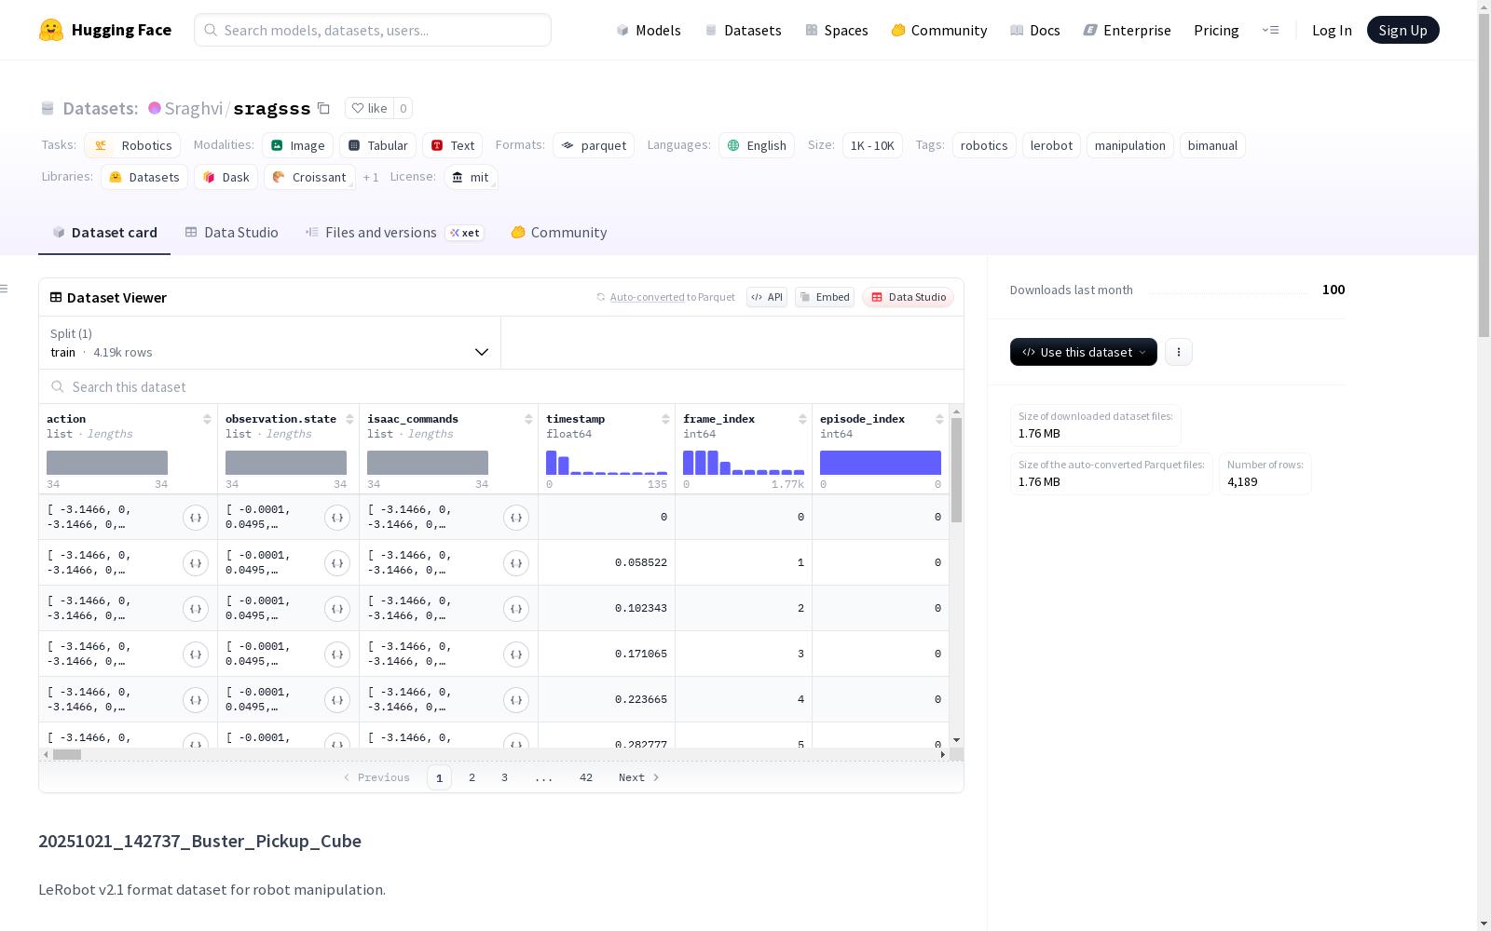This screenshot has height=931, width=1491.
Task: Expand the mit license tag
Action: [471, 177]
